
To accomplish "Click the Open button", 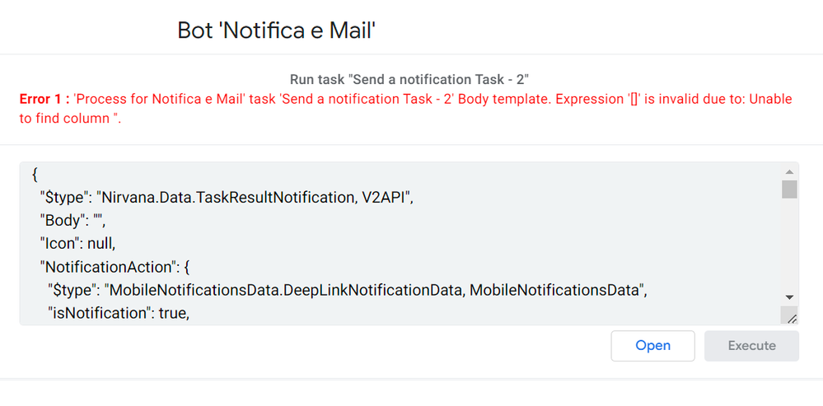I will (652, 346).
